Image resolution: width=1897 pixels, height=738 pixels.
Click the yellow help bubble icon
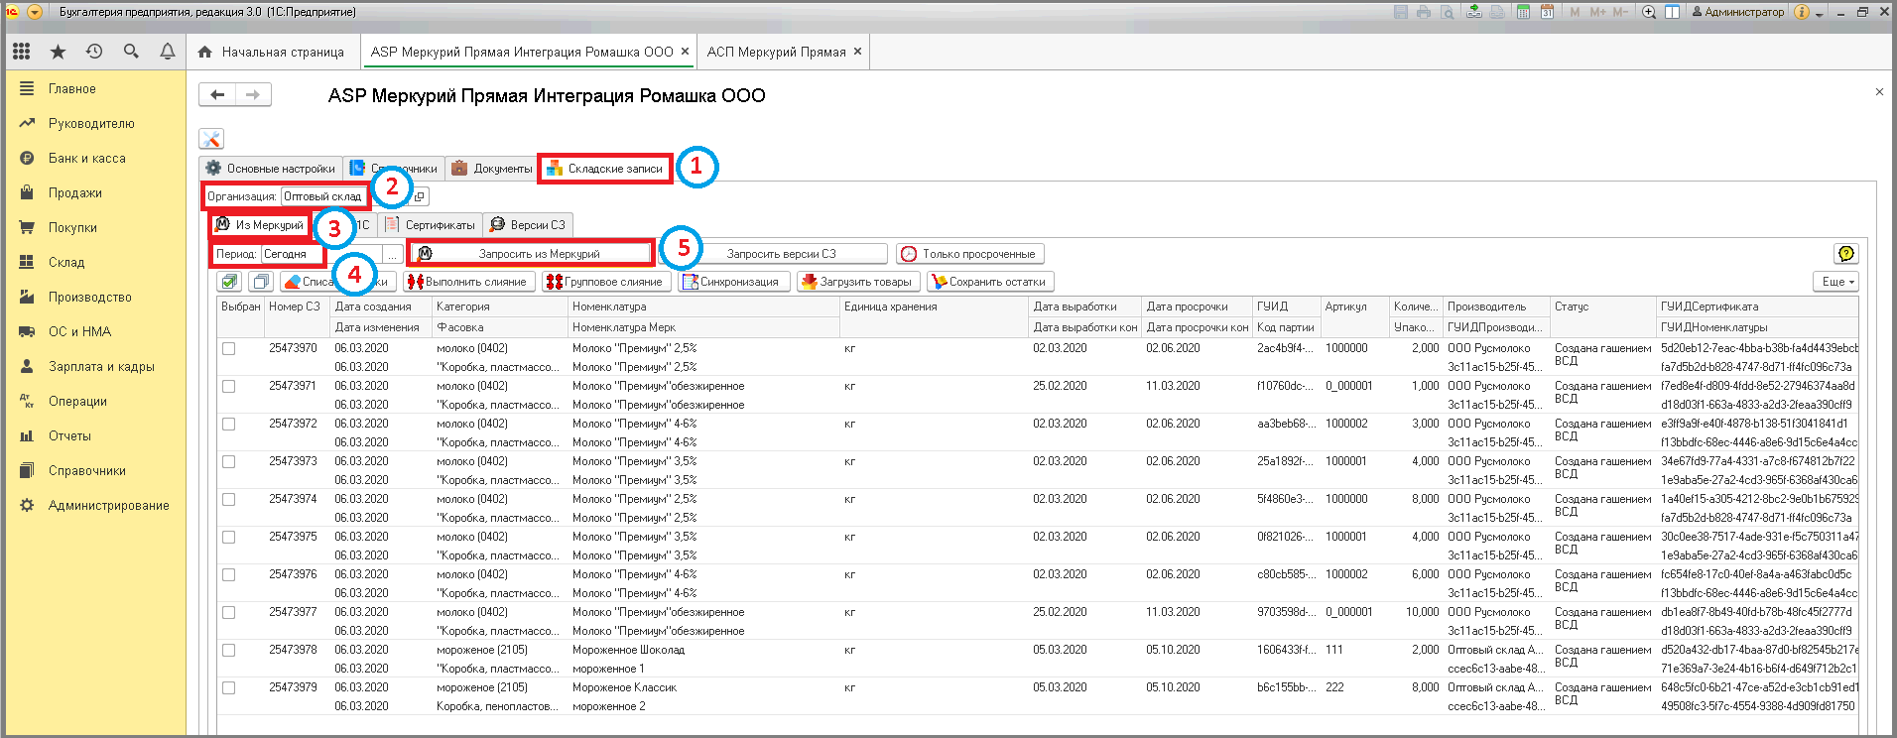1845,254
